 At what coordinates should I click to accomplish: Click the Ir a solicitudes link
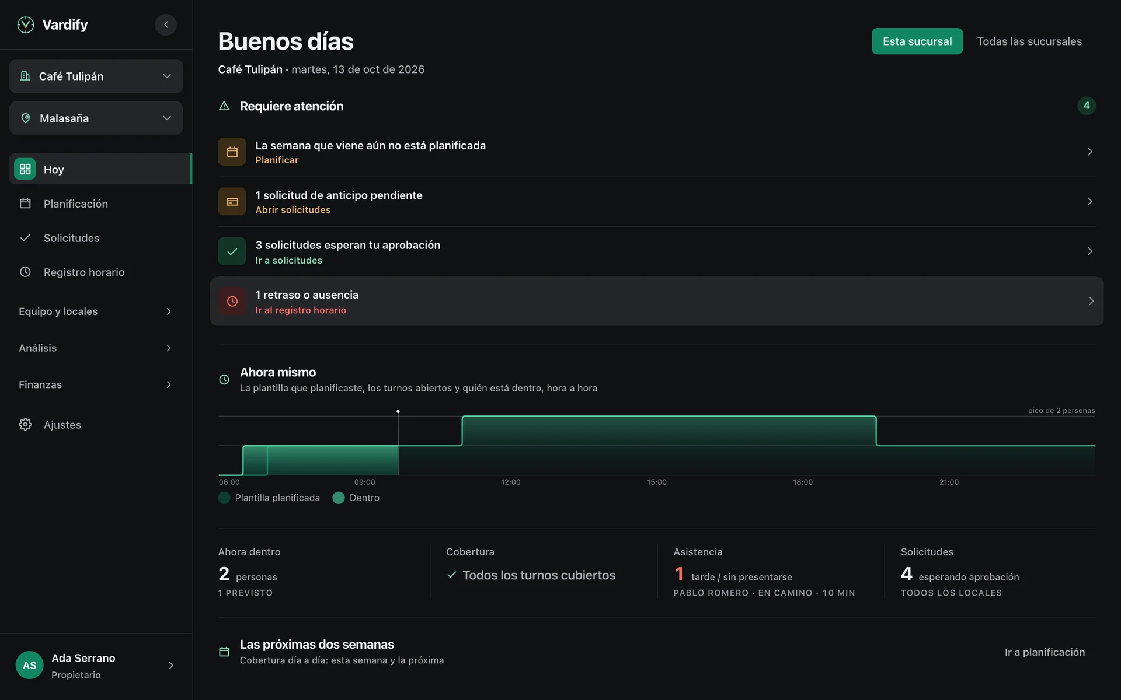coord(288,260)
